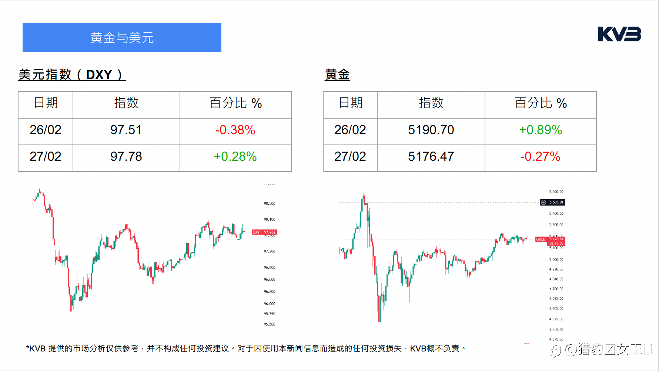Click the 98.500 label on DXY price axis

[270, 204]
